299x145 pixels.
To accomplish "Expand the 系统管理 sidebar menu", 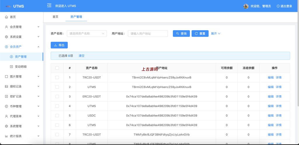I will (38, 126).
